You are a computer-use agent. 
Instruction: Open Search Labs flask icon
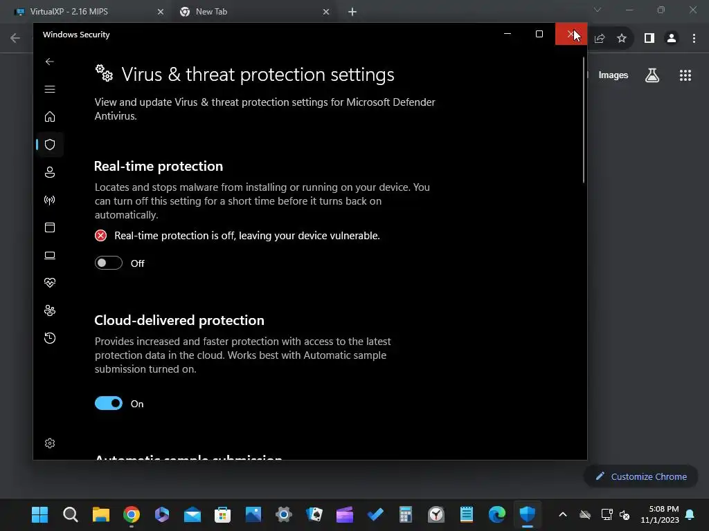pyautogui.click(x=652, y=75)
